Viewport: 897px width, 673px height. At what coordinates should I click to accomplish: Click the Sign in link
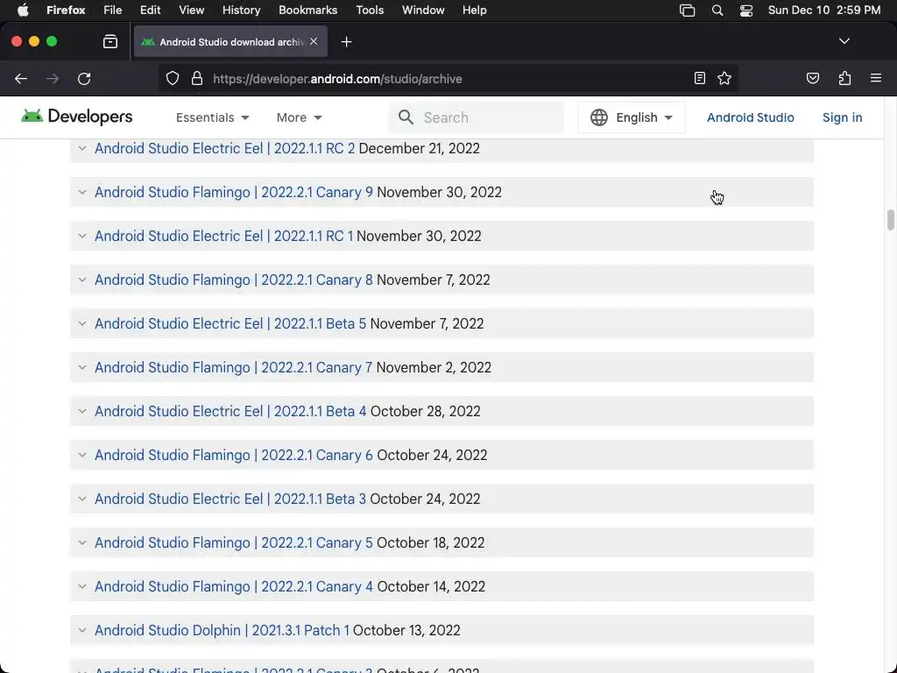coord(842,117)
